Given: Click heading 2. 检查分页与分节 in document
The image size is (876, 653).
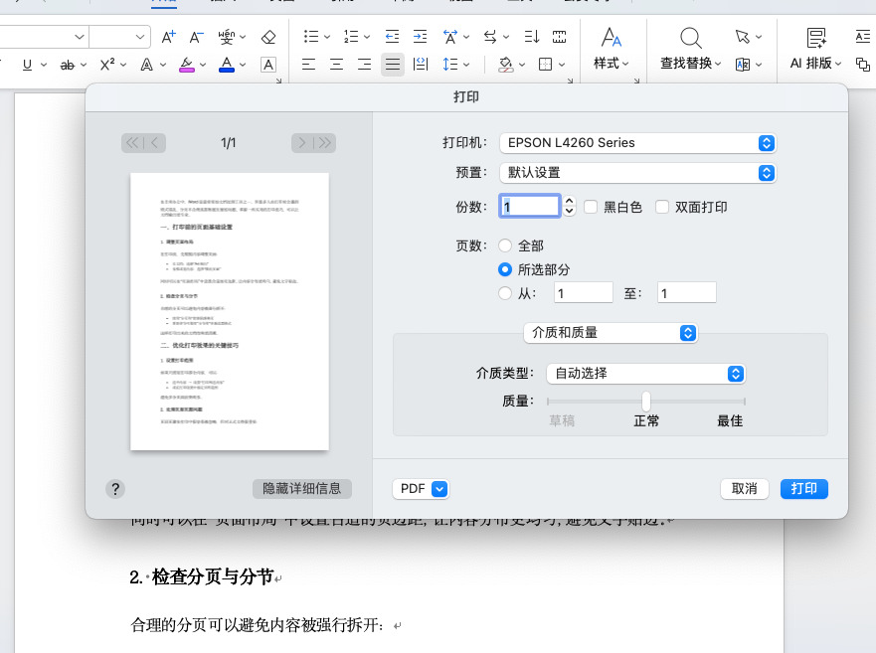Looking at the screenshot, I should pyautogui.click(x=202, y=577).
